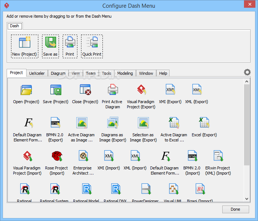258x221 pixels.
Task: Select the New (Project) dash item
Action: click(x=25, y=46)
